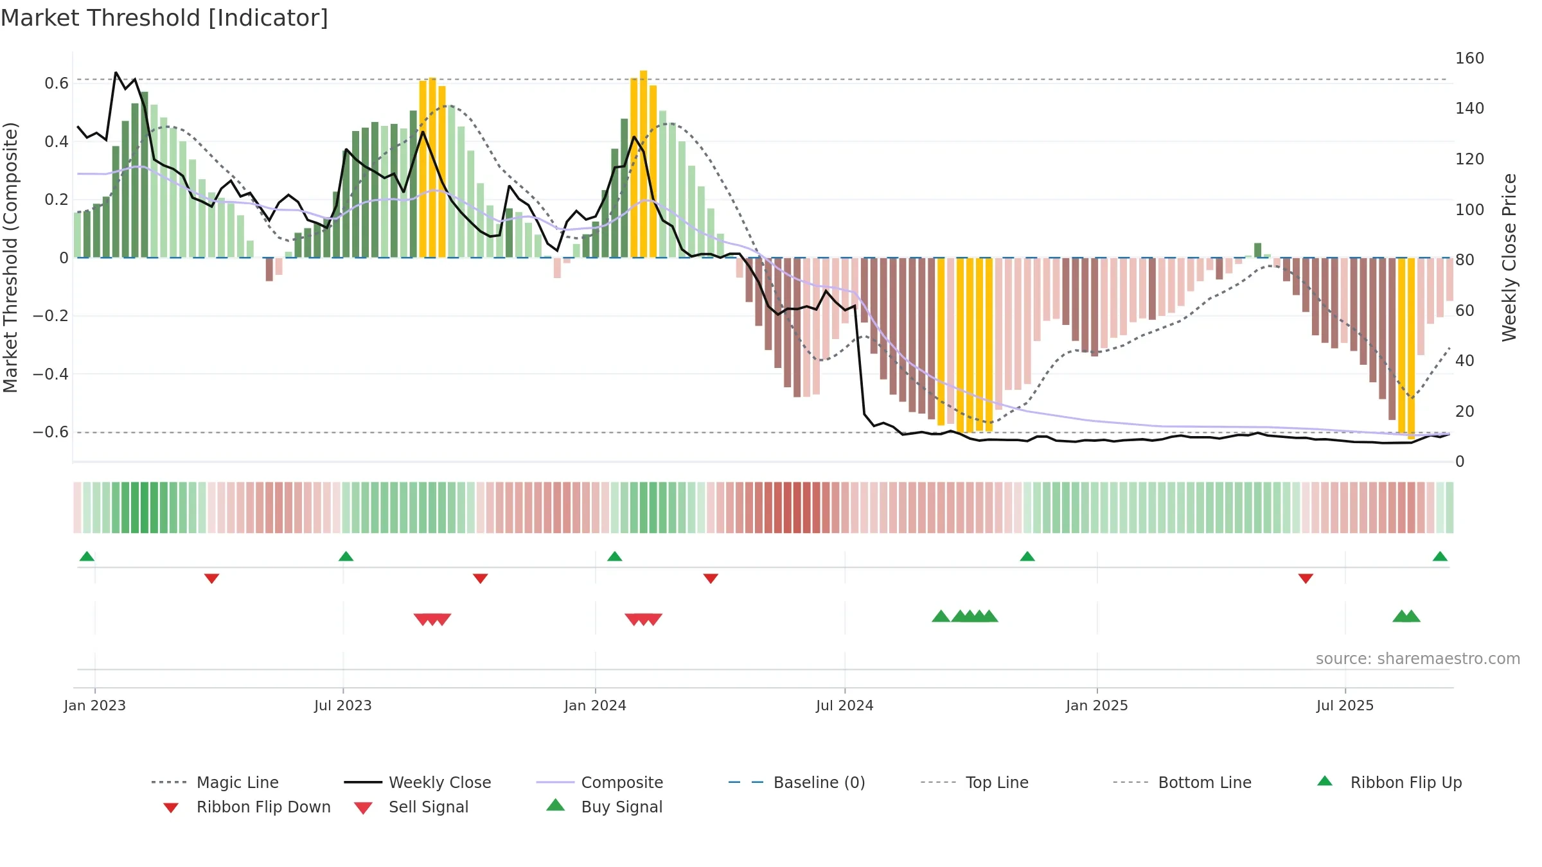Click the 0.4 left axis tick label
1542x867 pixels.
tap(57, 141)
